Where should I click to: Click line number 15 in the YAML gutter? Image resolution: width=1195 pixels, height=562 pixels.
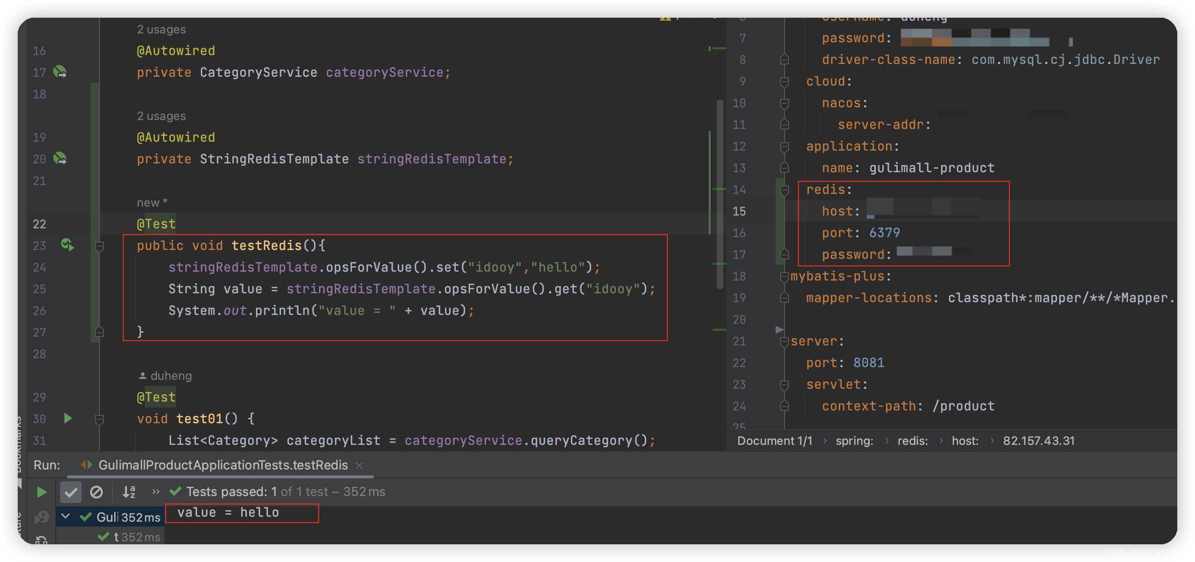pyautogui.click(x=739, y=211)
